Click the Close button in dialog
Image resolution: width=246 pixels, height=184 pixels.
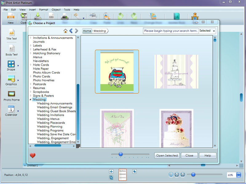click(x=189, y=155)
